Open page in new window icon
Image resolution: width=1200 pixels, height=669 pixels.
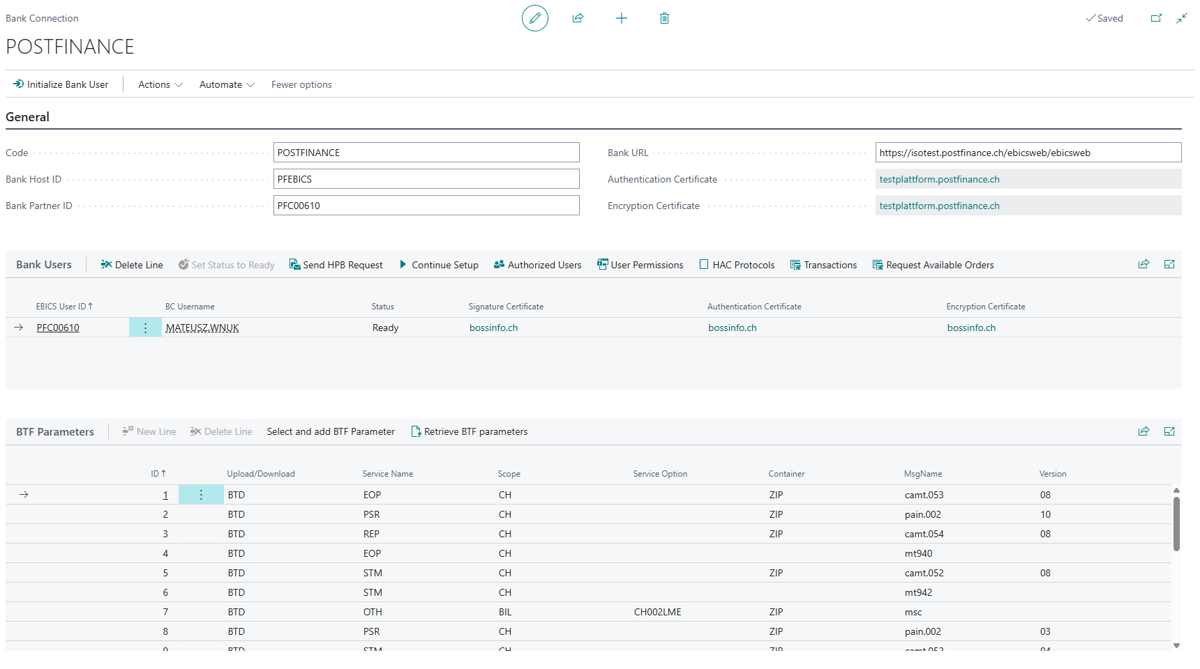(1156, 18)
